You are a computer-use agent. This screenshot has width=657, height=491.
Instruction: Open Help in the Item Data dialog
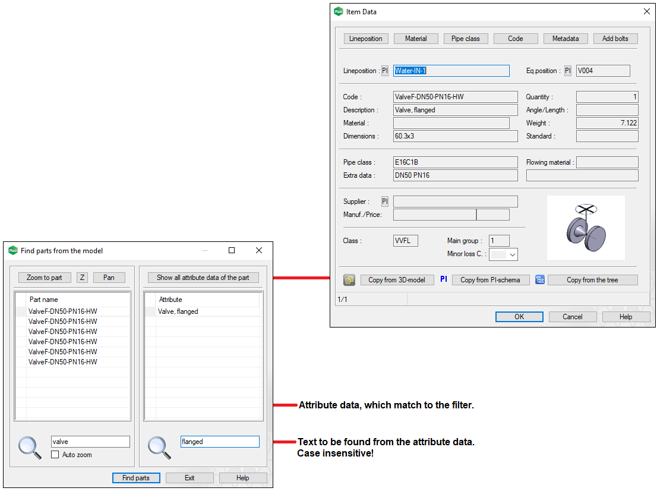click(626, 317)
